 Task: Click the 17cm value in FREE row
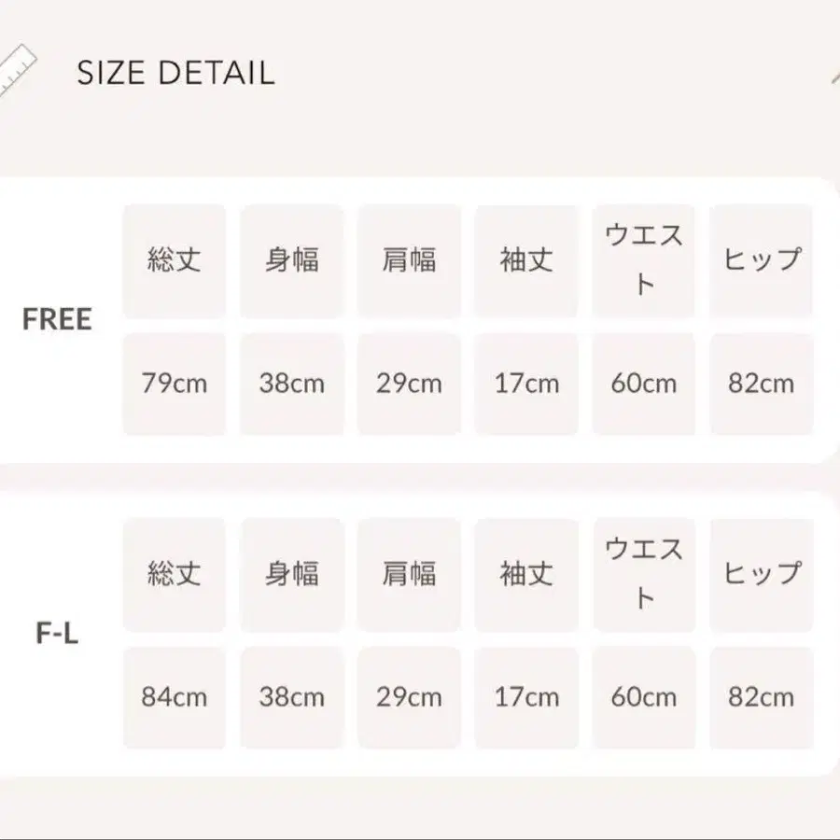(x=526, y=384)
